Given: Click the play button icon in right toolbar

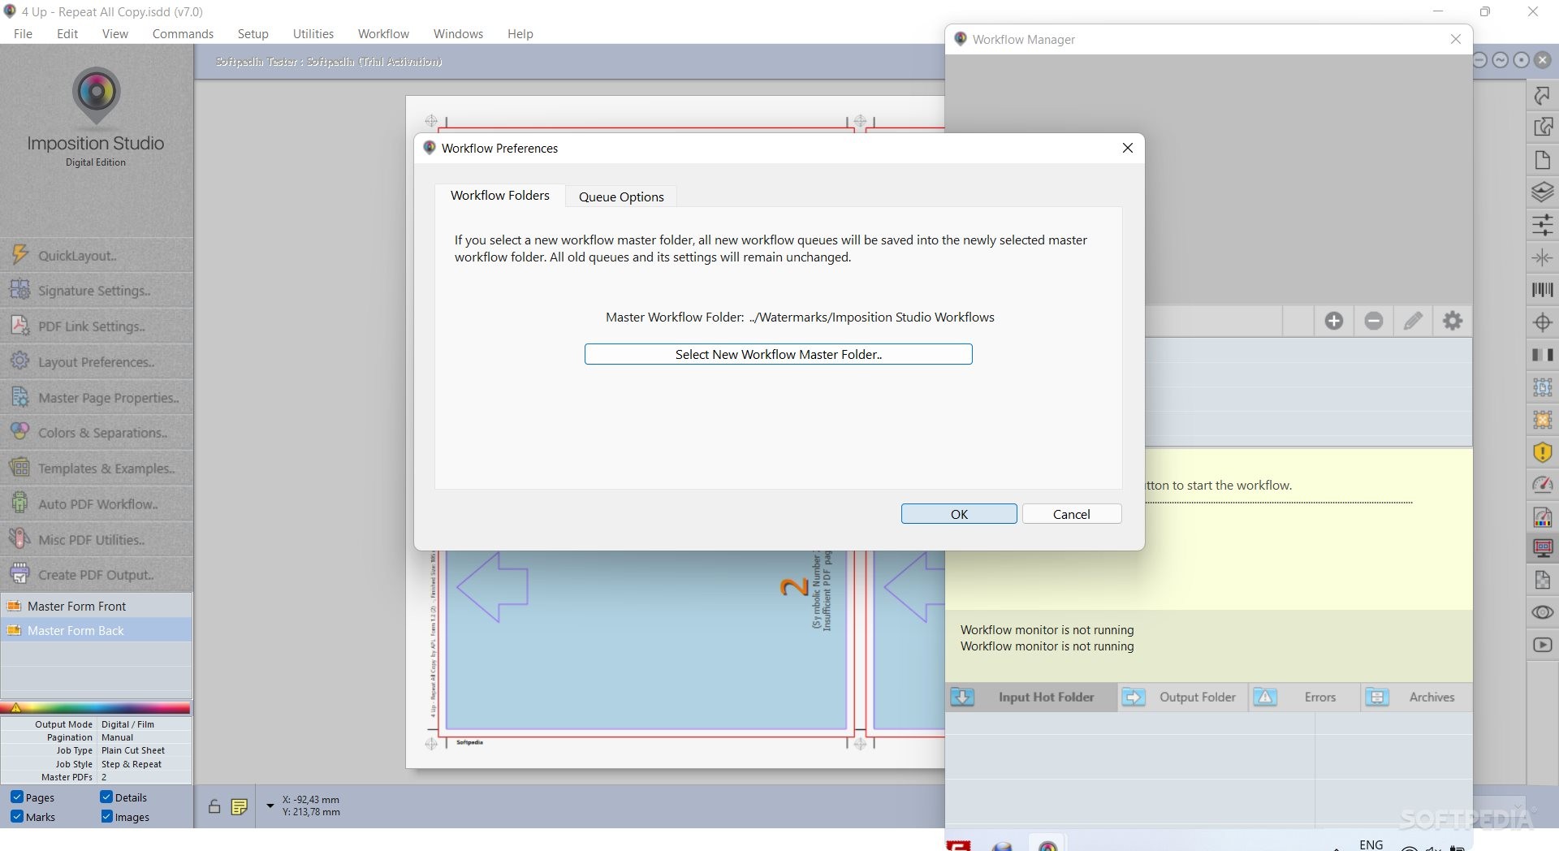Looking at the screenshot, I should (x=1542, y=645).
